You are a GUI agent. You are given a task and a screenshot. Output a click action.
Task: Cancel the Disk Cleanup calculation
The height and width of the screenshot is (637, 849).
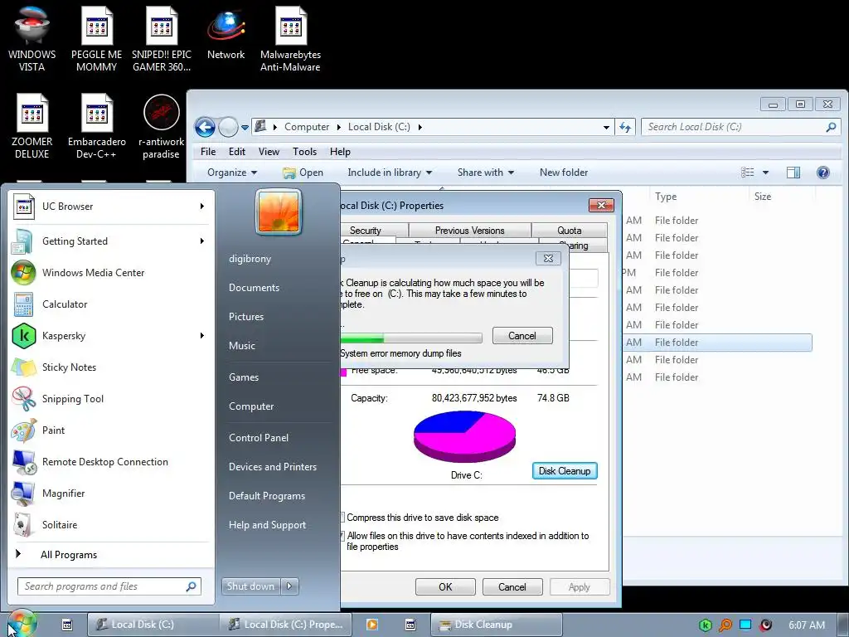click(522, 336)
